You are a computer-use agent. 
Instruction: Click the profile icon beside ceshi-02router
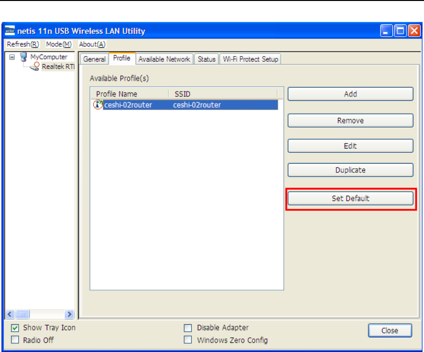coord(98,105)
